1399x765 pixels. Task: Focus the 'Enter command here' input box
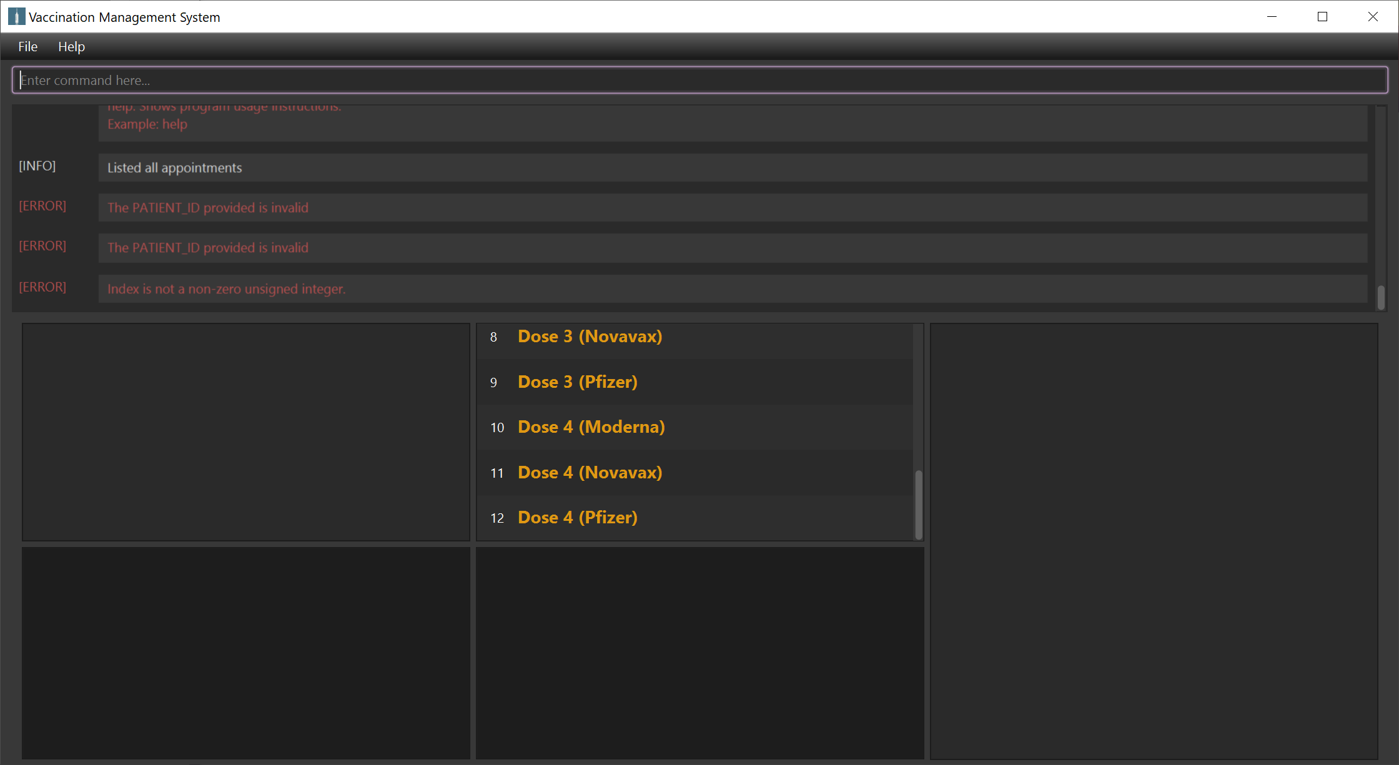tap(699, 80)
